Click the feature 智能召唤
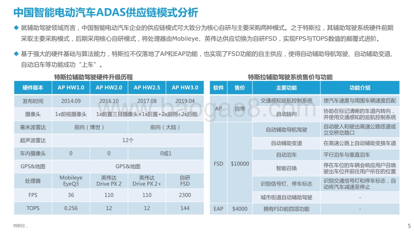This screenshot has height=233, width=414. click(x=287, y=168)
